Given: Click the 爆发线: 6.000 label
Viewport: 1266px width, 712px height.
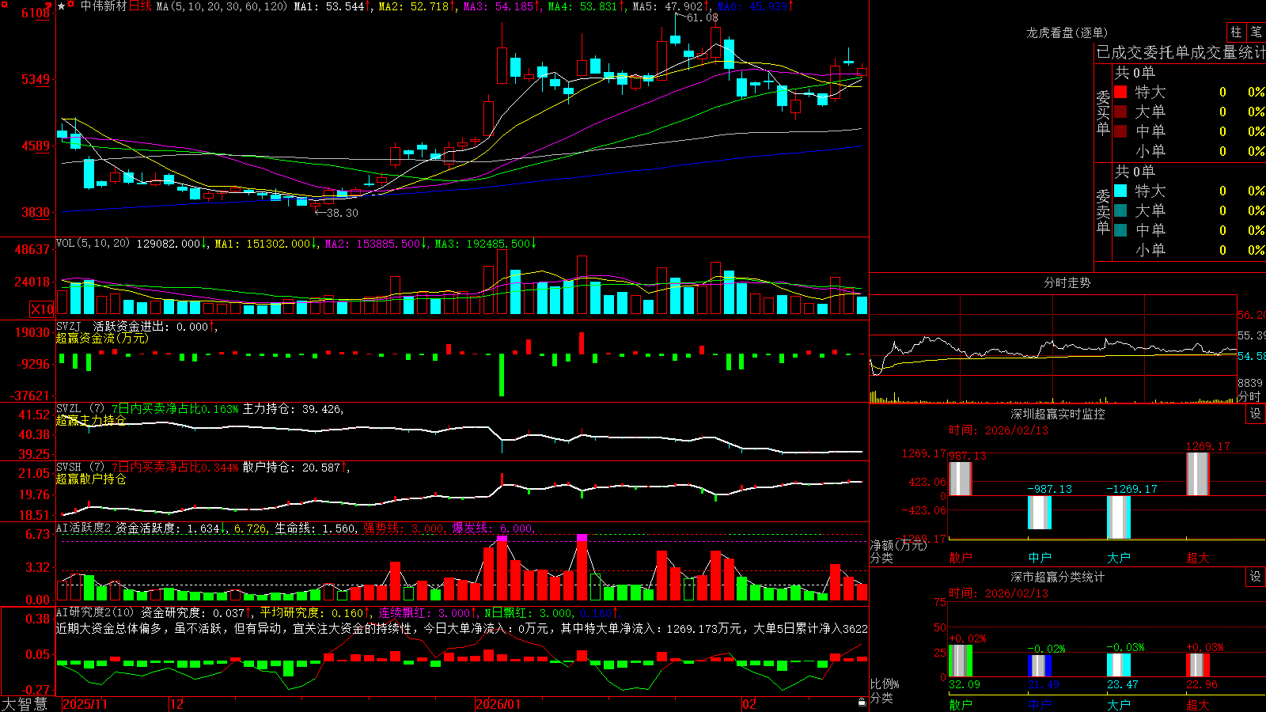Looking at the screenshot, I should [494, 528].
